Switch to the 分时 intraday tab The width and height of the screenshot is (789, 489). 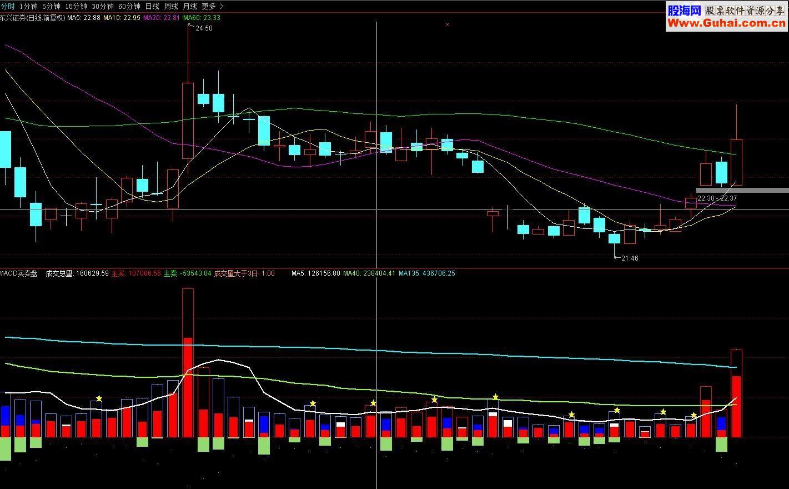pos(8,6)
